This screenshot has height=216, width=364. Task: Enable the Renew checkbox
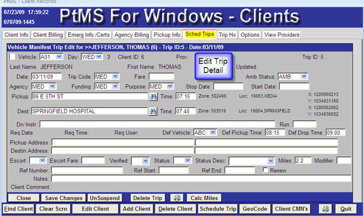[265, 170]
